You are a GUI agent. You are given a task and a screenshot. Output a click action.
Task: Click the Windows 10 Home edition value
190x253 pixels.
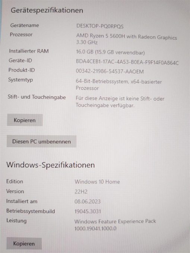pyautogui.click(x=97, y=182)
